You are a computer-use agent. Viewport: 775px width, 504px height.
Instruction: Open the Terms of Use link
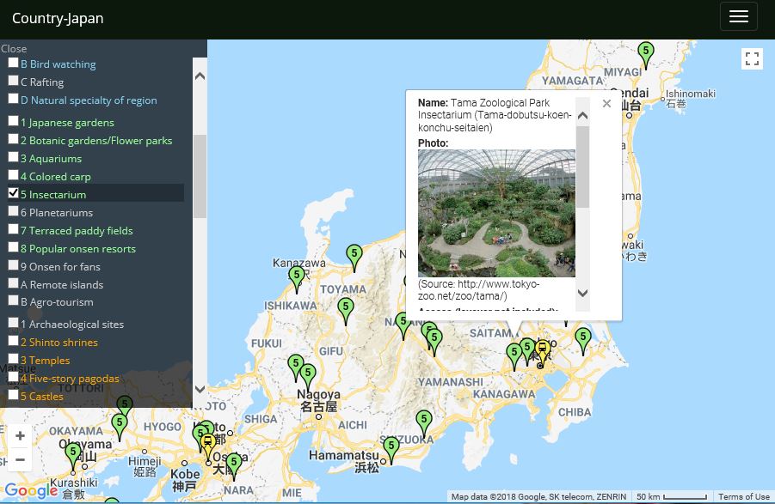pyautogui.click(x=743, y=497)
